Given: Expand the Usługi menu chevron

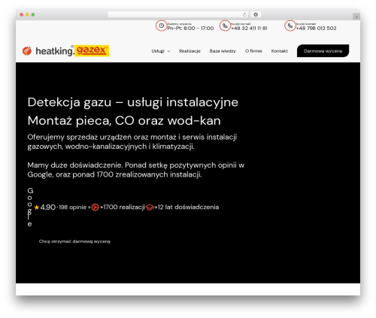Looking at the screenshot, I should point(168,51).
